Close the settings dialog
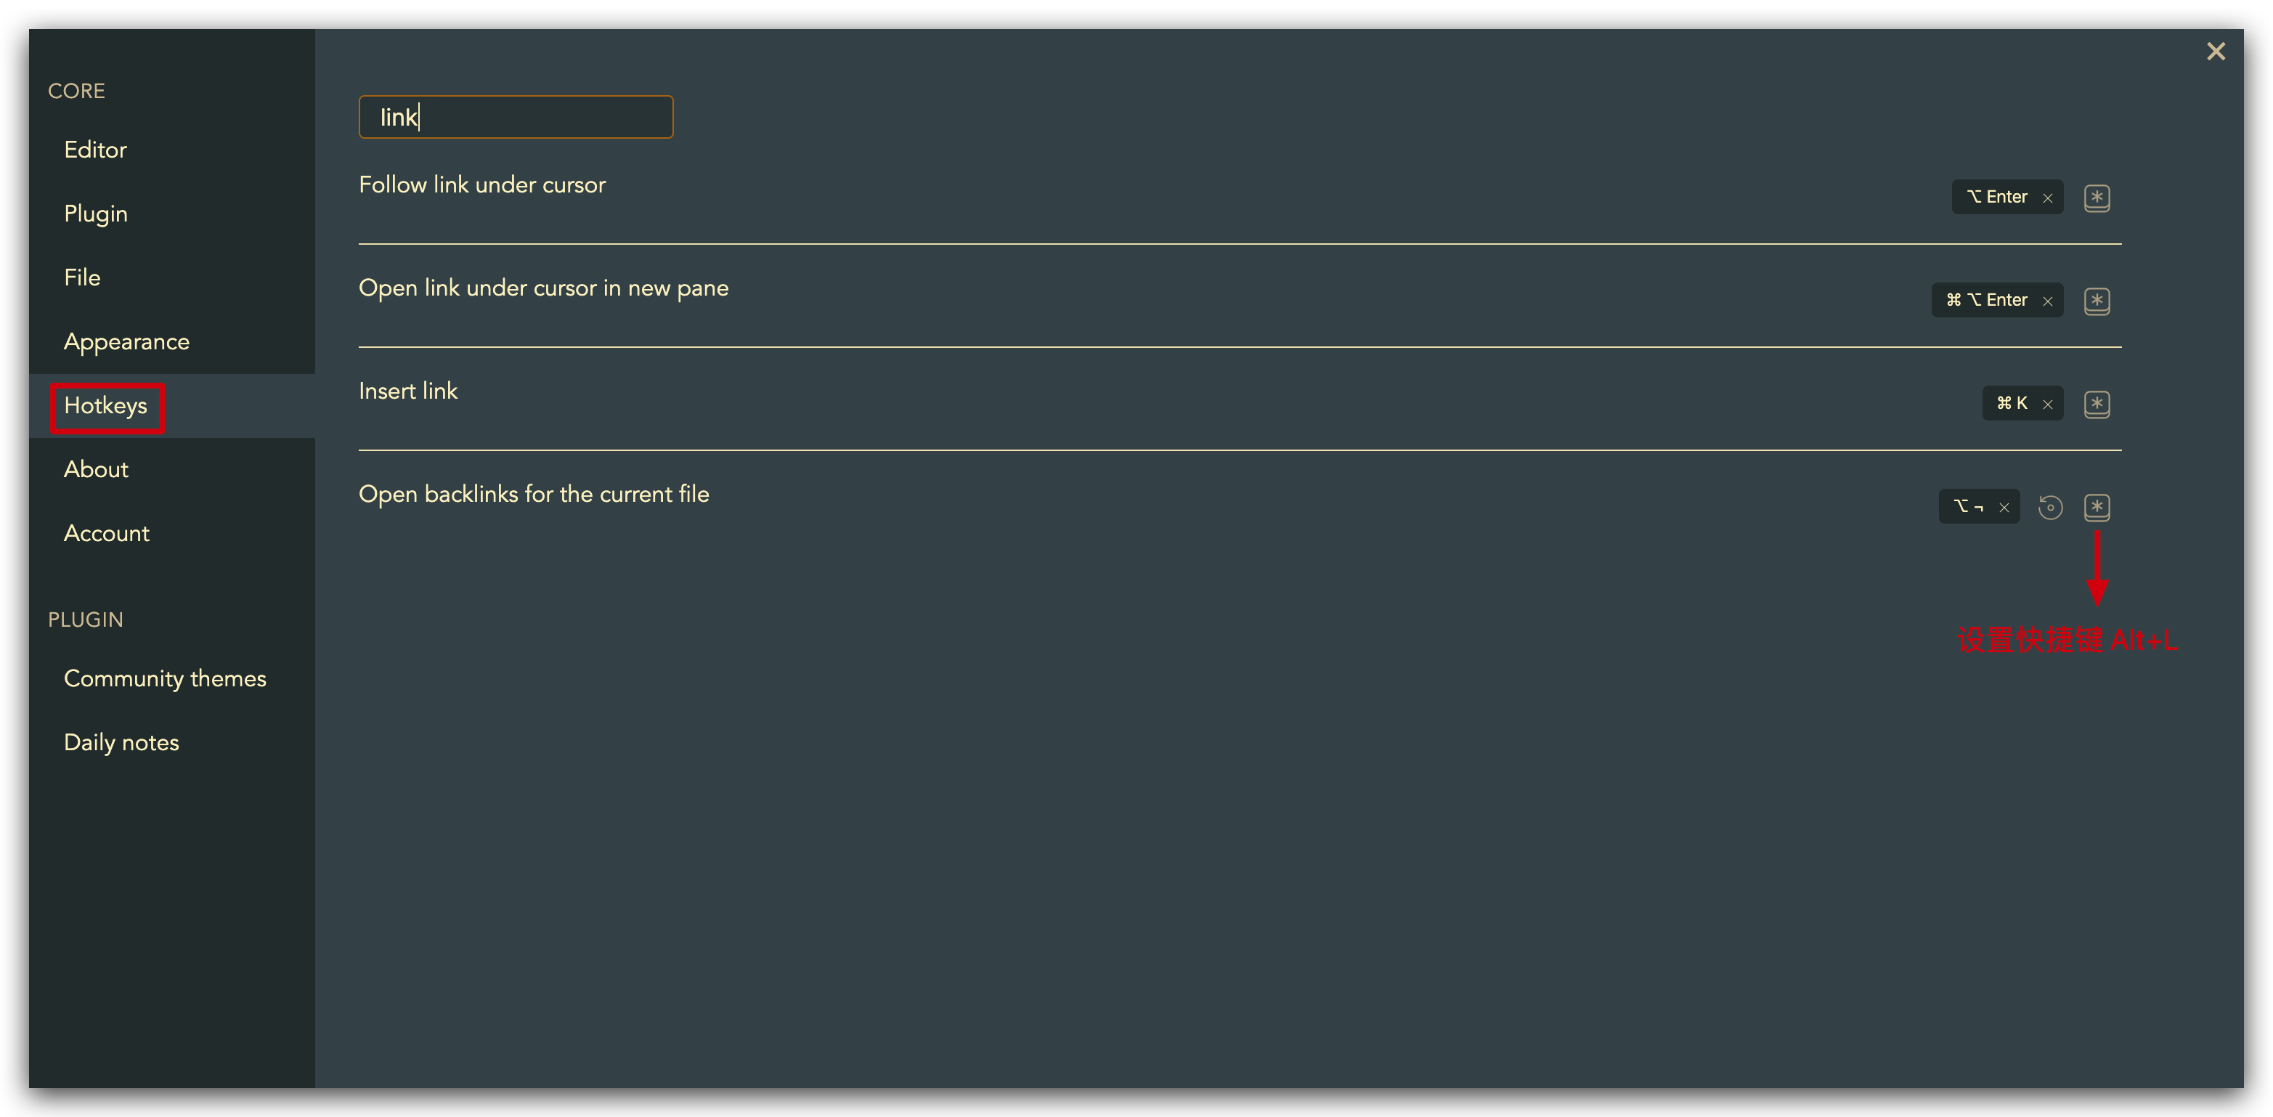Screen dimensions: 2273x1117 2216,52
